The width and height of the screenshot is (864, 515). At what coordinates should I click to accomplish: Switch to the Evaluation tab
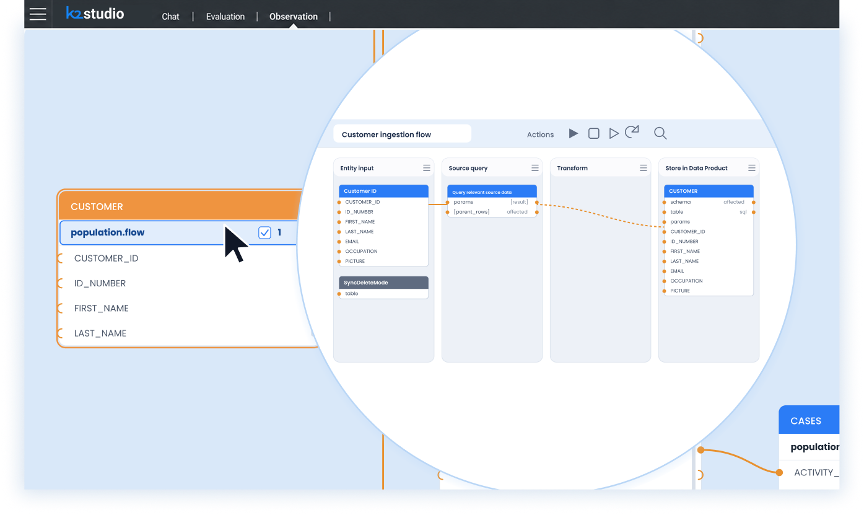[225, 17]
